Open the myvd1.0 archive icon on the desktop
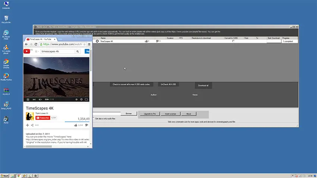 coord(6,91)
